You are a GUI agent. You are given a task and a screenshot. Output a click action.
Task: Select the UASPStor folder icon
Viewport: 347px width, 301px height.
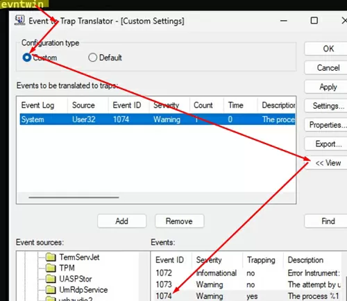[51, 279]
